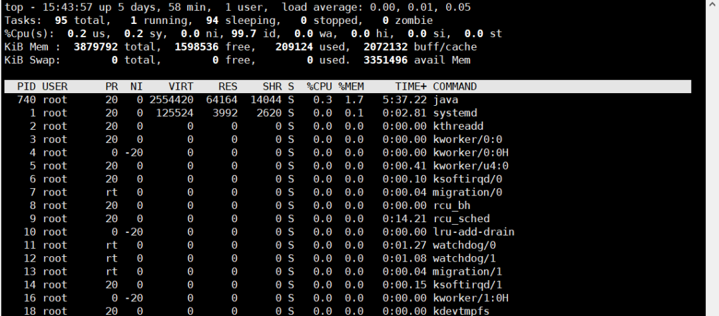Click the systemd command entry
The image size is (719, 316).
[x=455, y=112]
